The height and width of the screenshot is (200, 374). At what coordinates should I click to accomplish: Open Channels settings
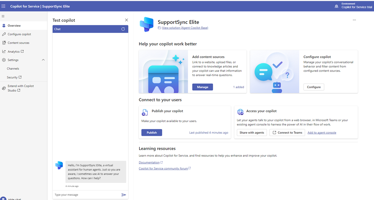coord(13,68)
